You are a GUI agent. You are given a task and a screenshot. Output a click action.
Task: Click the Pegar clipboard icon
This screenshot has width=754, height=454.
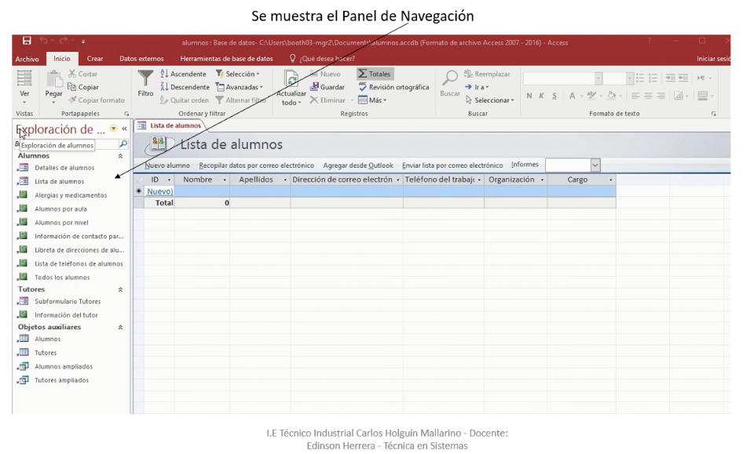[54, 79]
